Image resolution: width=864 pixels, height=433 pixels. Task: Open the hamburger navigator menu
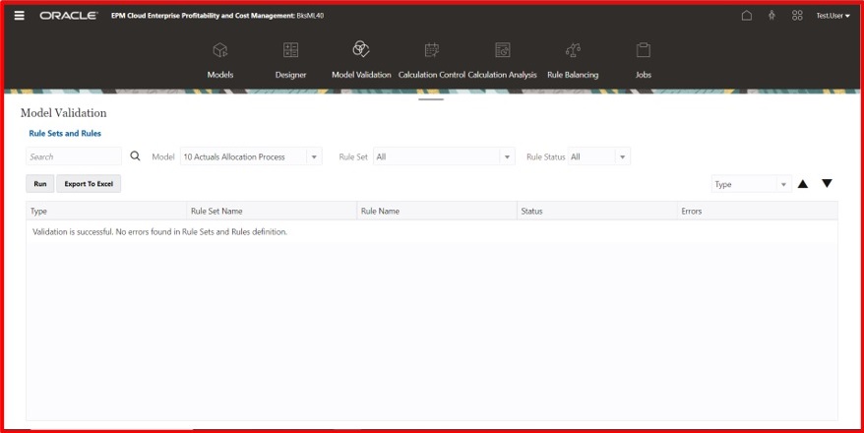pos(20,16)
